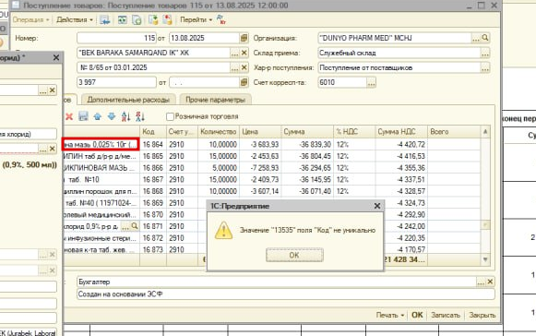Expand the Печать dropdown at bottom
This screenshot has width=536, height=336.
(390, 315)
